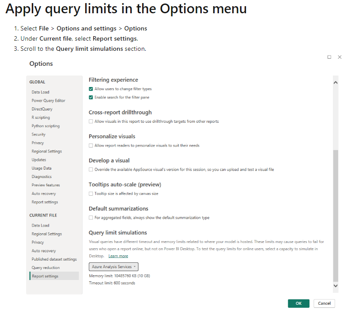
Task: Select Security in the sidebar
Action: tap(38, 134)
